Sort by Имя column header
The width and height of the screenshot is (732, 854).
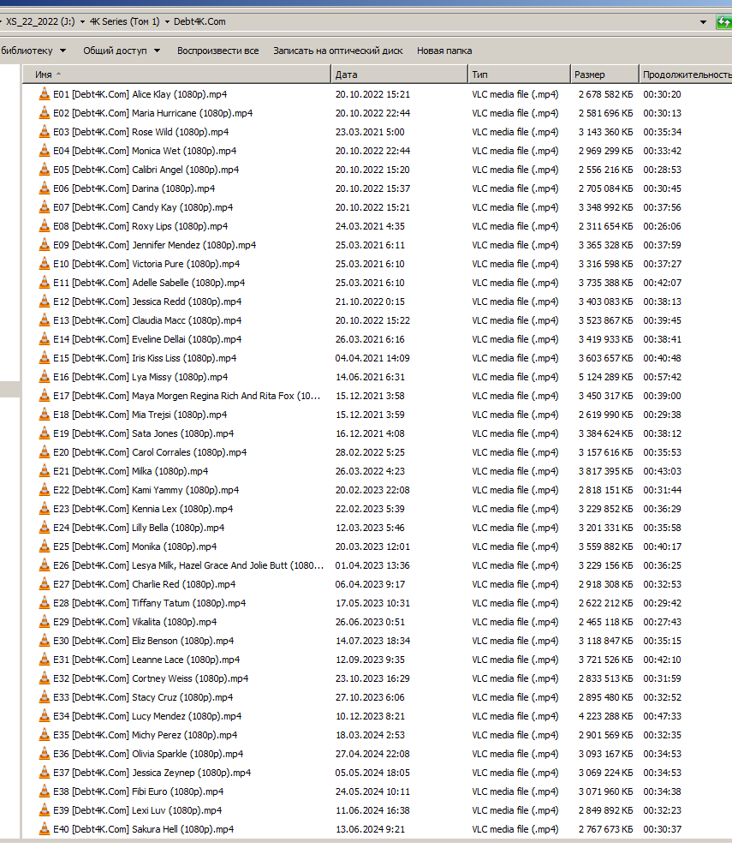pos(176,75)
